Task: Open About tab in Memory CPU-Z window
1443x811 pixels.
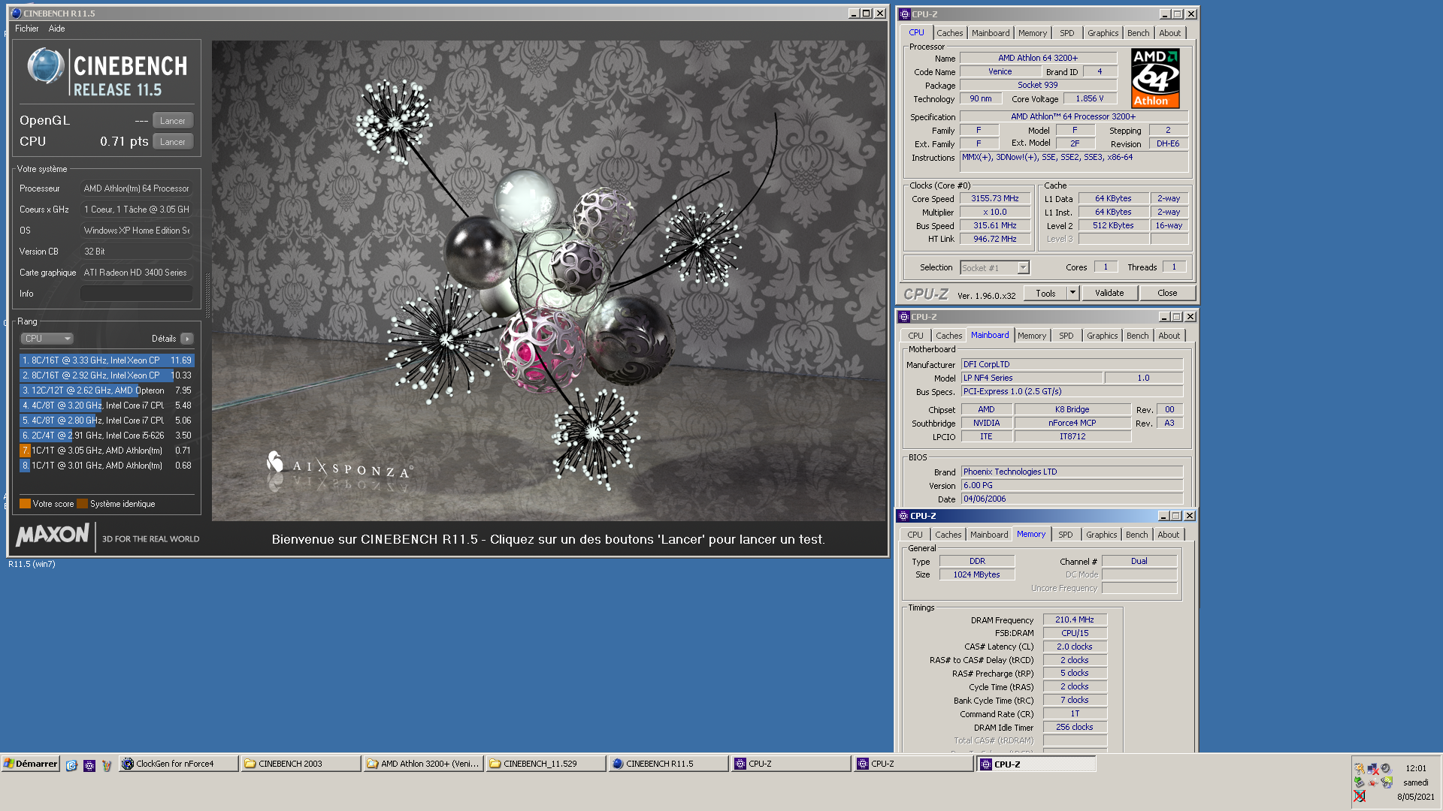Action: point(1169,535)
